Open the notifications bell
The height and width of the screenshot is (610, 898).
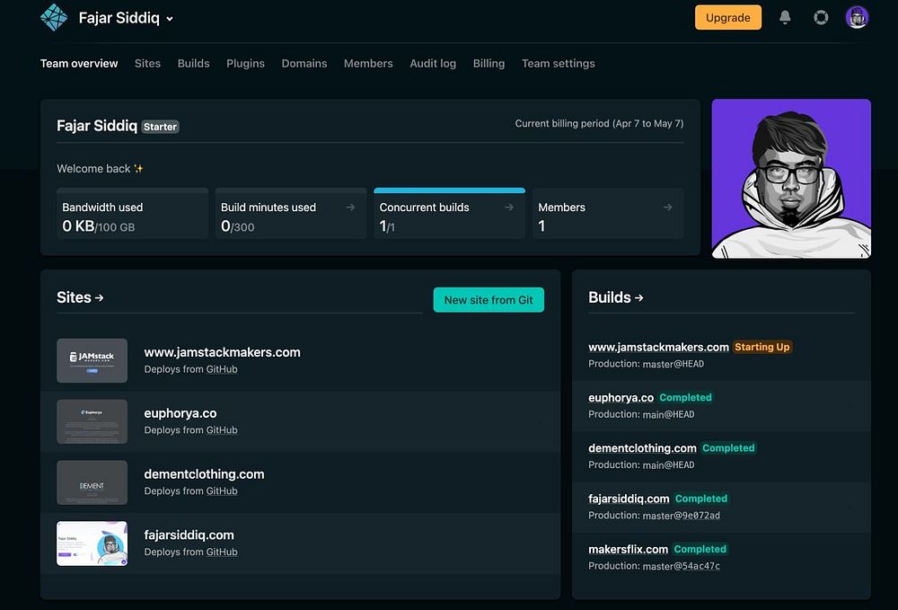785,18
